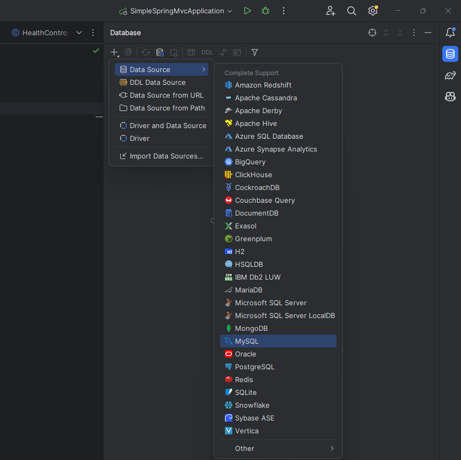Open IDE settings gear icon
The height and width of the screenshot is (460, 461).
coord(372,11)
